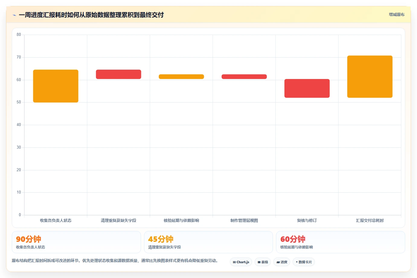This screenshot has width=417, height=278.
Task: Click y-axis tick label 20
Action: coord(19,170)
